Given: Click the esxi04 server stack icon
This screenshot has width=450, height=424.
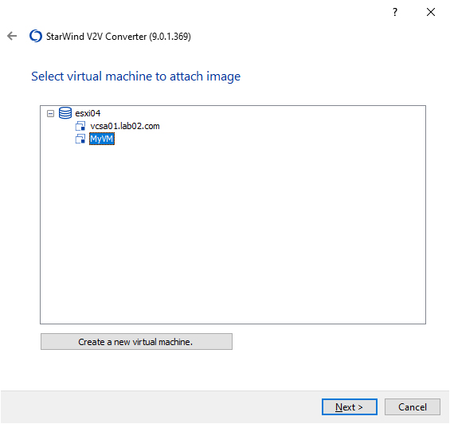Looking at the screenshot, I should 65,113.
